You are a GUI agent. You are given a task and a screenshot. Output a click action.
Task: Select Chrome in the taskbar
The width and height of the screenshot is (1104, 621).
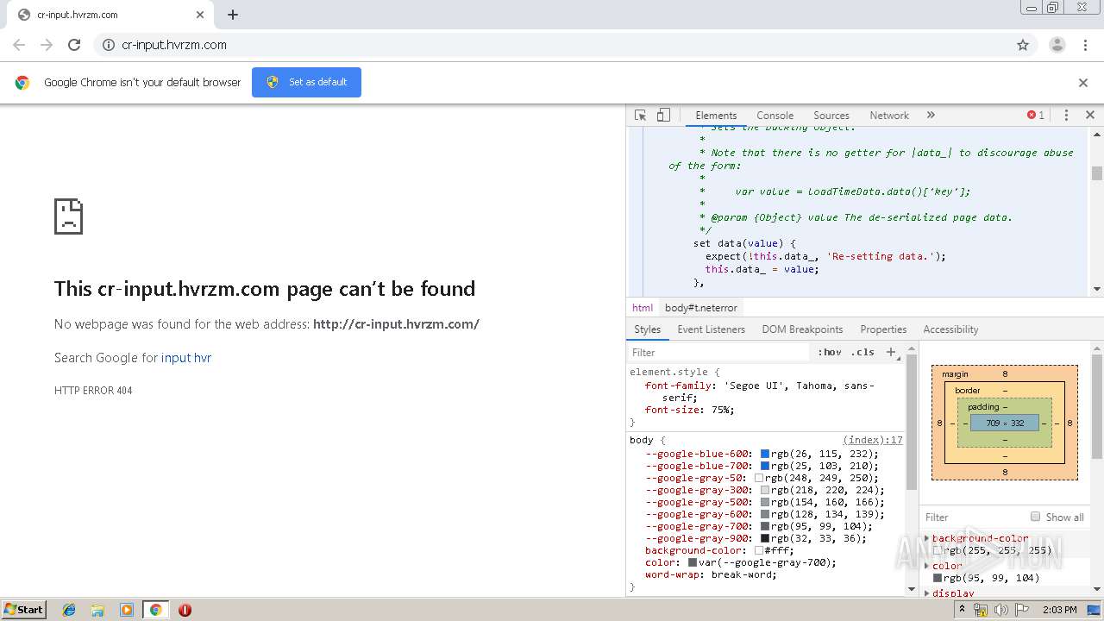tap(155, 610)
